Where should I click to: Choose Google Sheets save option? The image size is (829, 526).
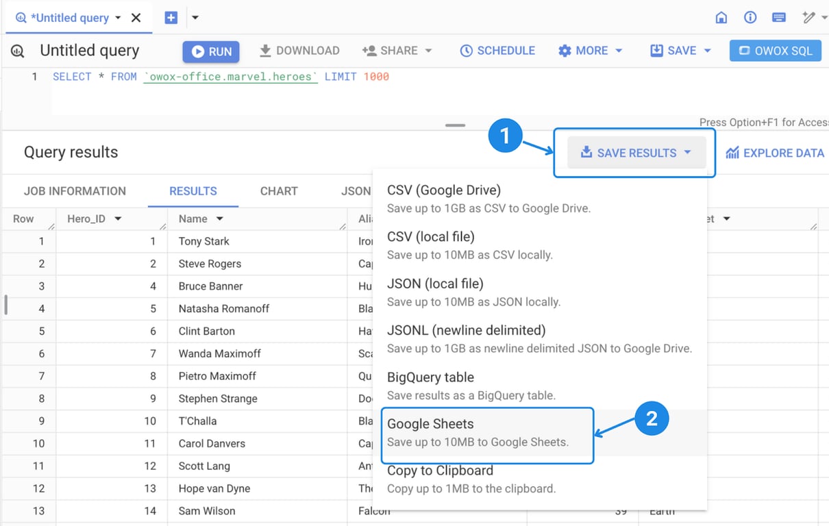tap(540, 432)
